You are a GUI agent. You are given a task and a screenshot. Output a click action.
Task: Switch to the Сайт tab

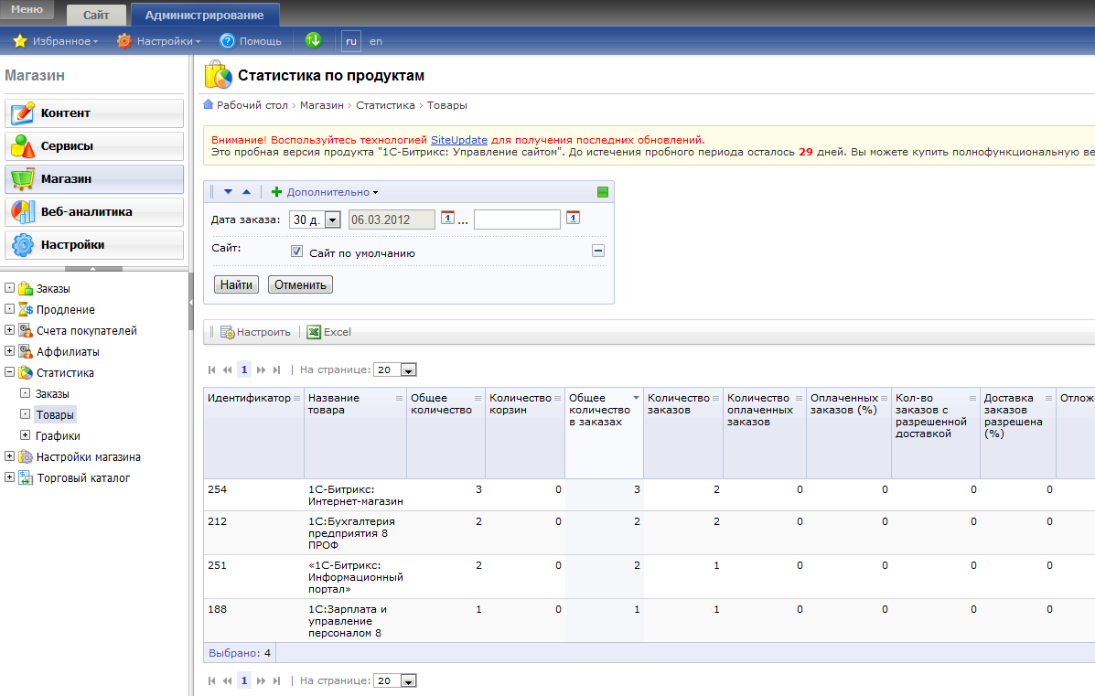(96, 16)
